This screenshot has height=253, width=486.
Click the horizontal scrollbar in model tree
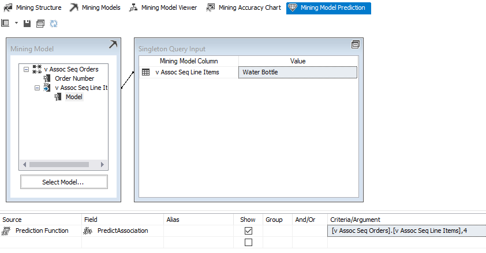pos(62,164)
